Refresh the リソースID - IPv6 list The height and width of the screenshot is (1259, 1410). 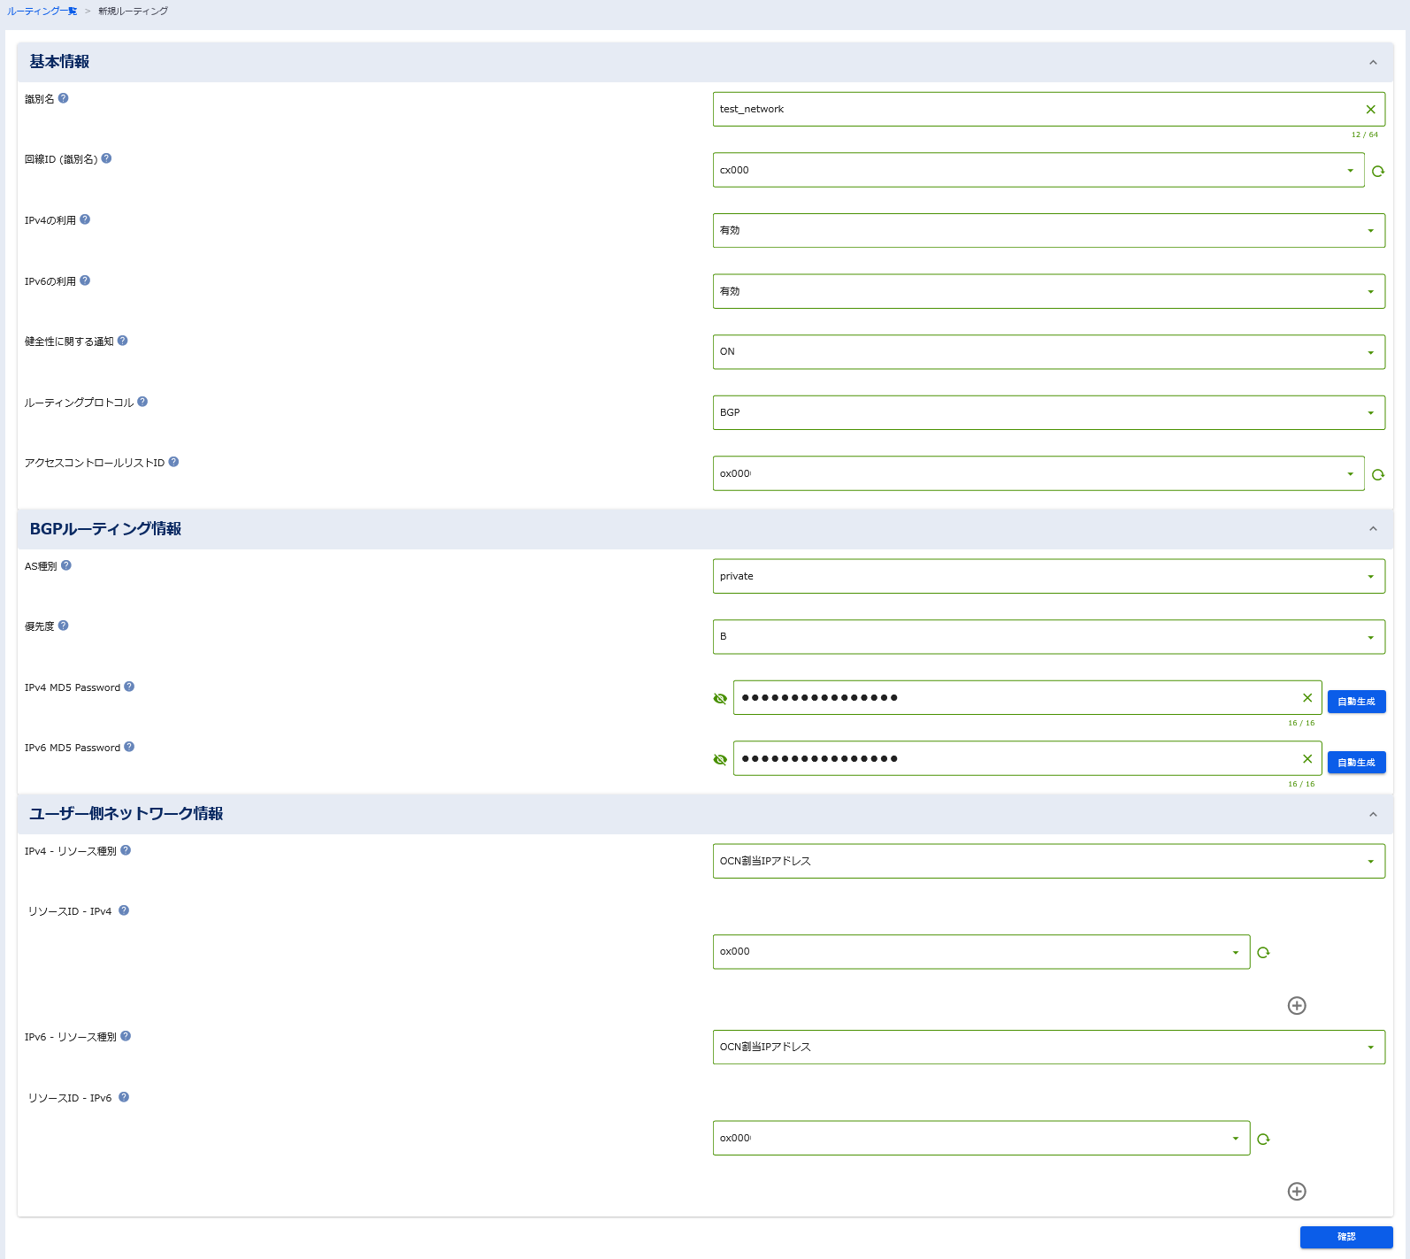point(1263,1139)
